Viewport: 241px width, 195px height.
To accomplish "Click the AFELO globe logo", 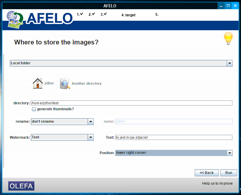I will pos(15,20).
